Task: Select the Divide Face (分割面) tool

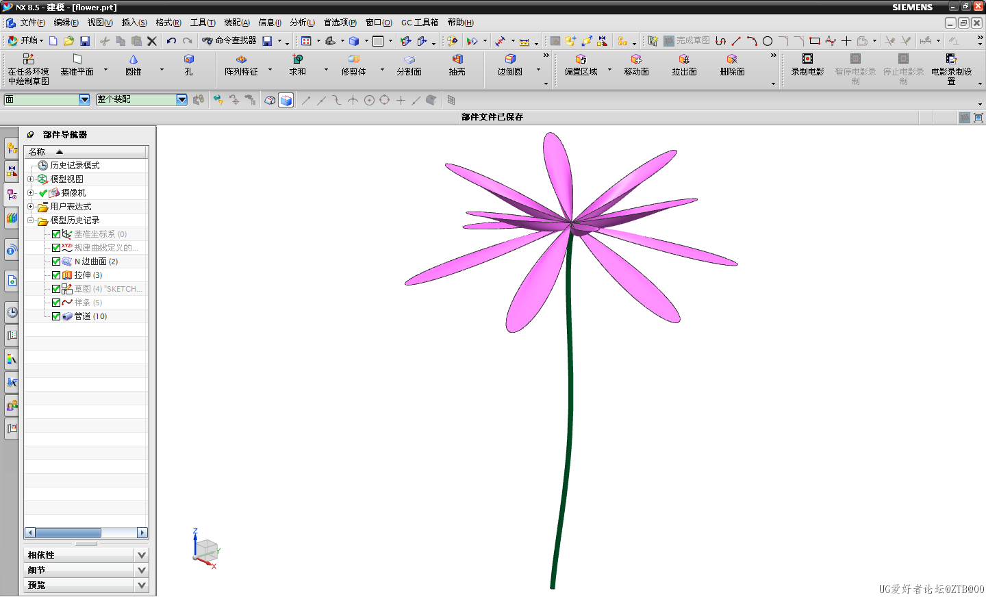Action: click(x=409, y=66)
